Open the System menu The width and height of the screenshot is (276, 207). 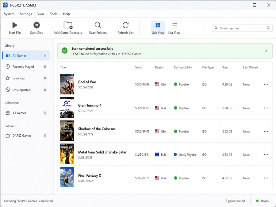(9, 14)
